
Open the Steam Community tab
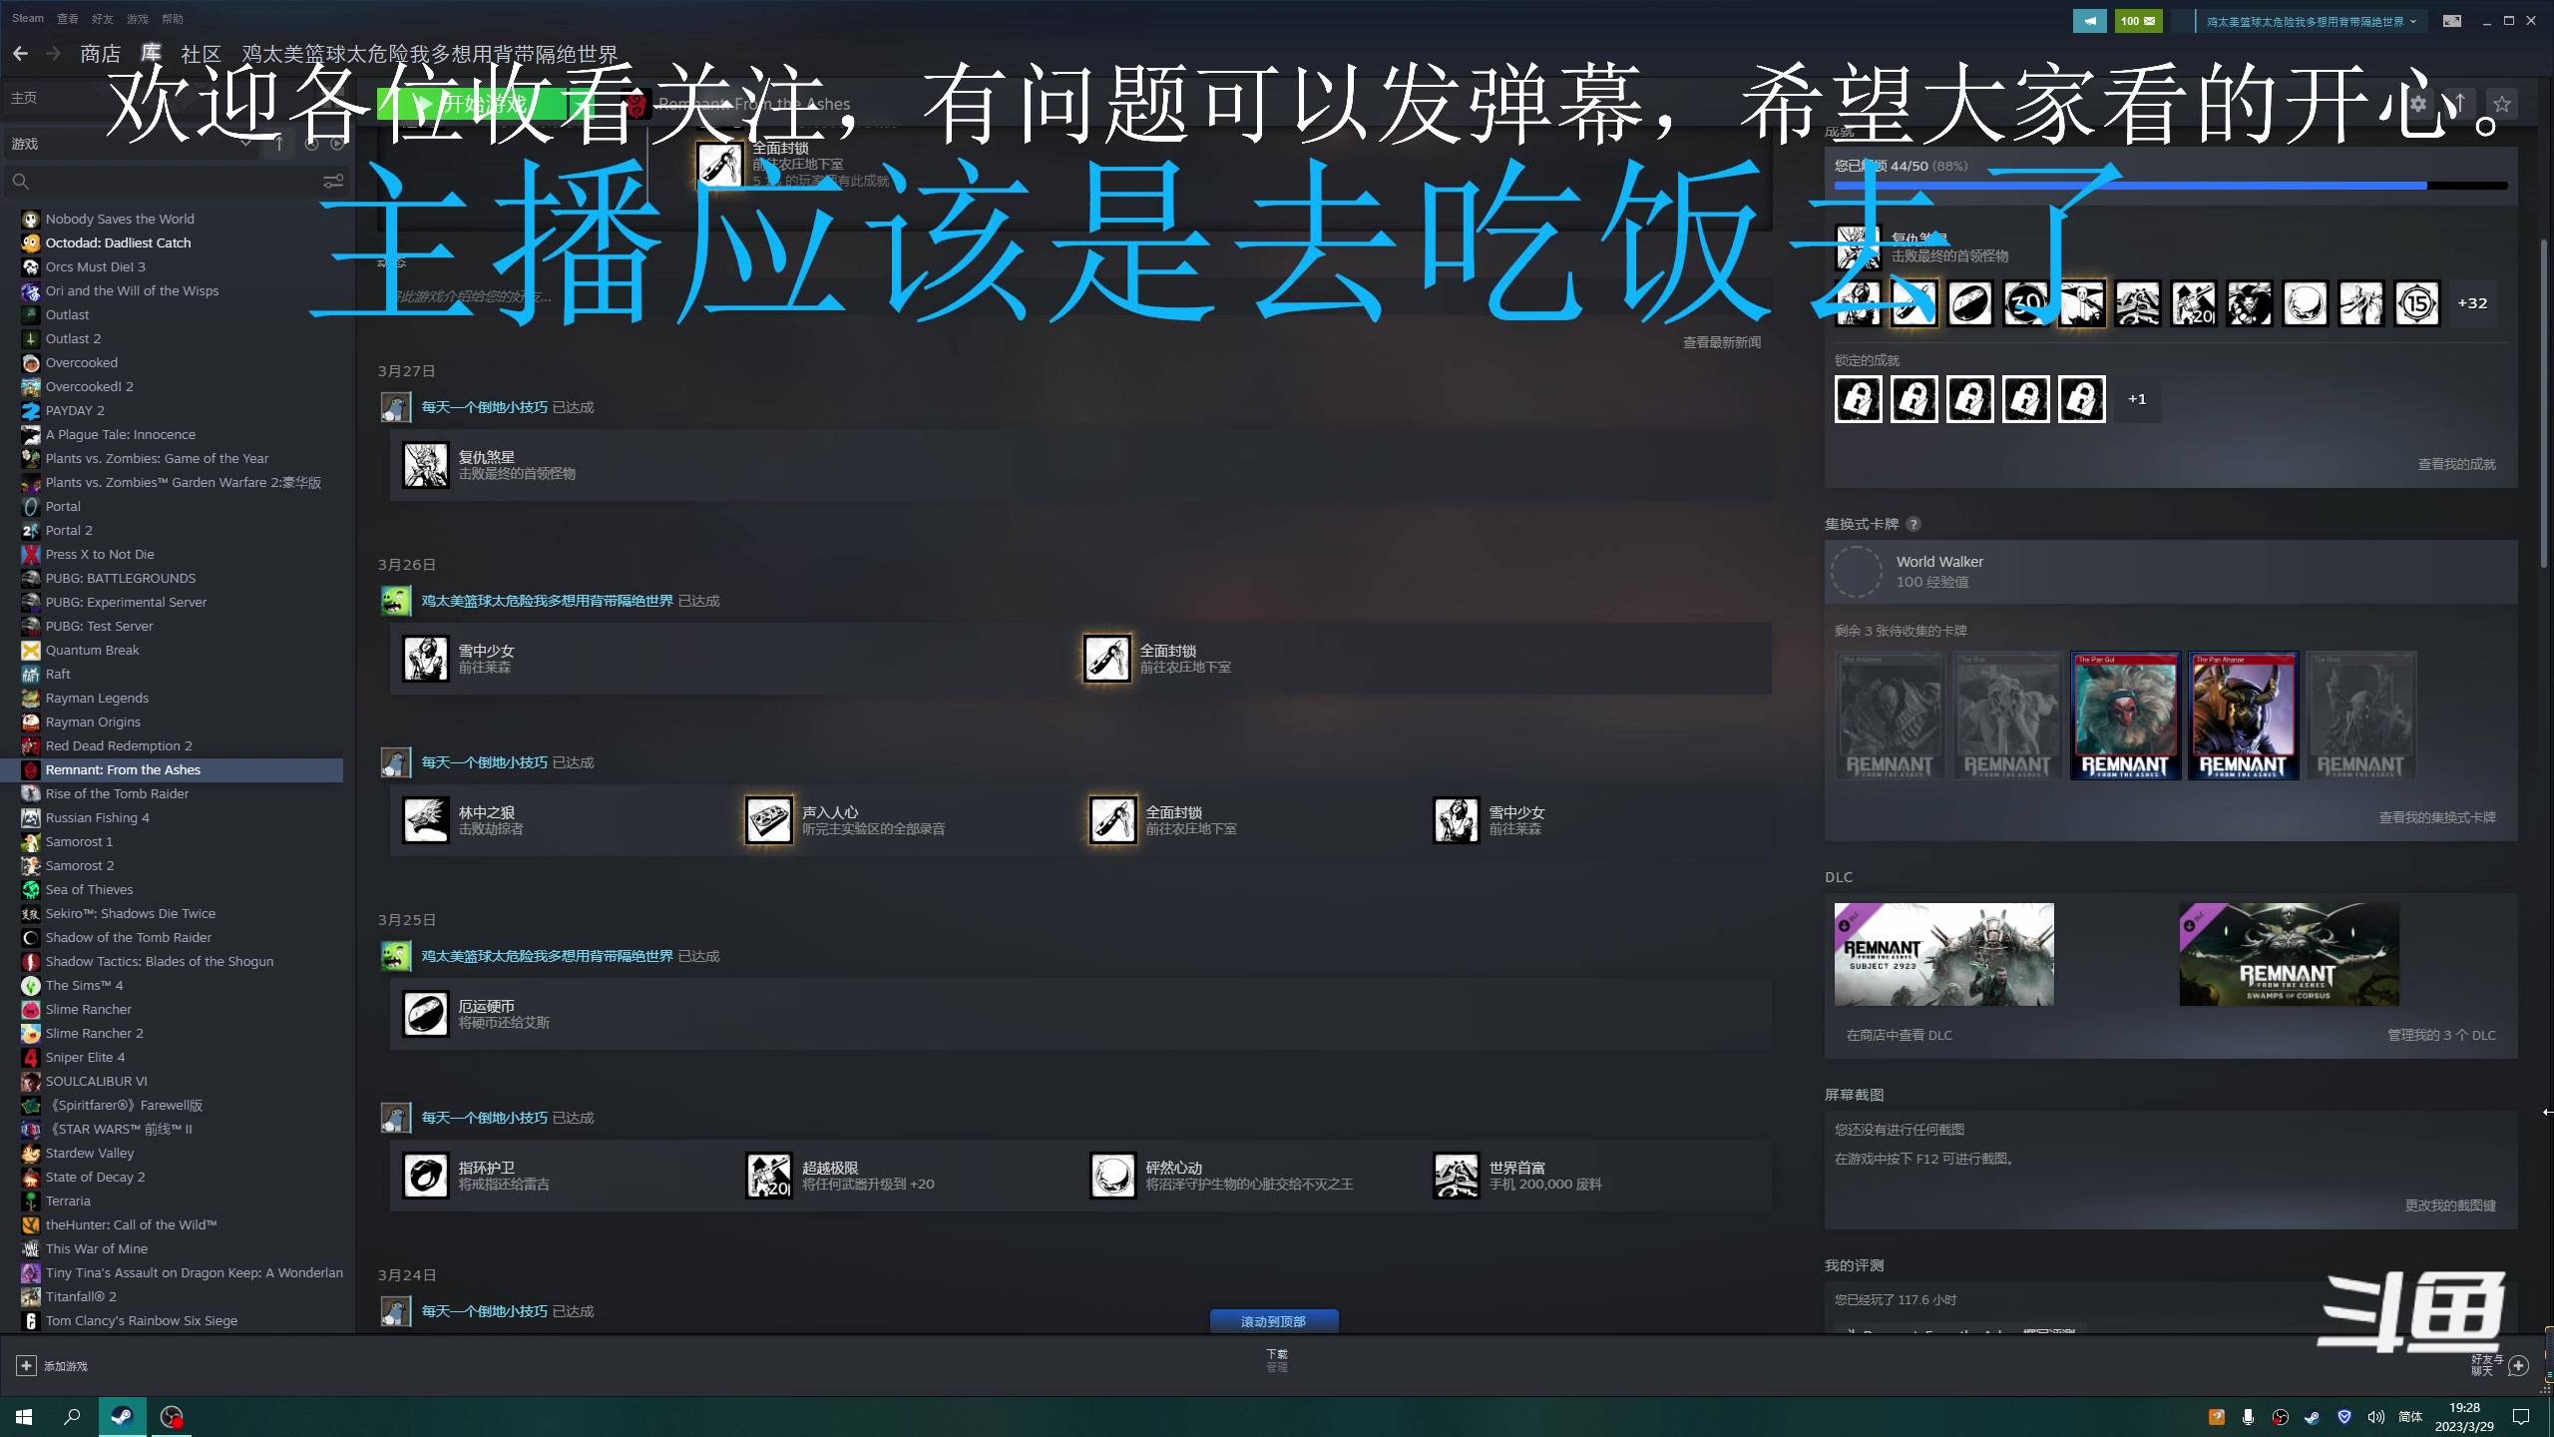pos(199,53)
